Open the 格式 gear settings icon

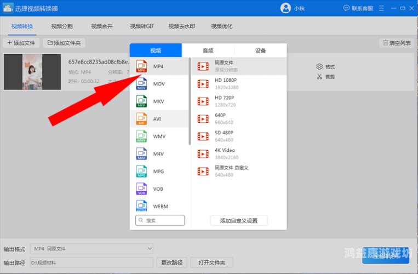[x=319, y=67]
